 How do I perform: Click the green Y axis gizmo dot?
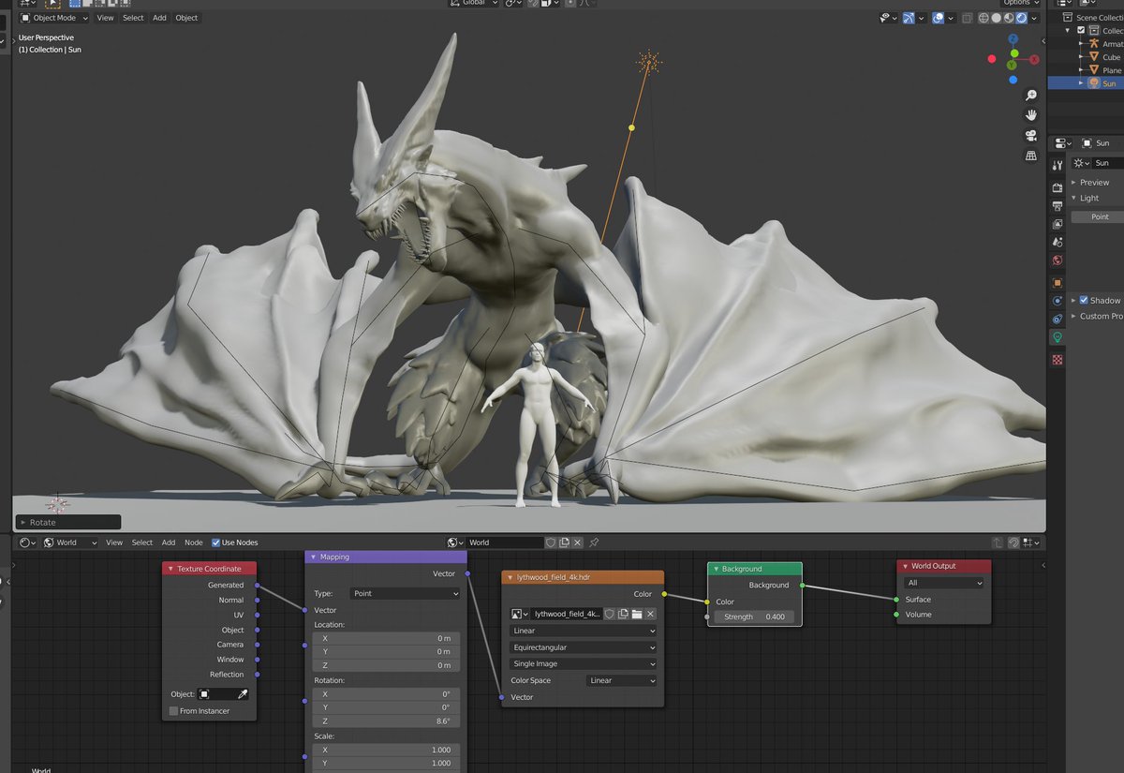1013,66
